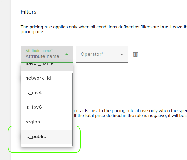This screenshot has height=160, width=187.
Task: Focus the Attribute name input field
Action: [x=43, y=56]
